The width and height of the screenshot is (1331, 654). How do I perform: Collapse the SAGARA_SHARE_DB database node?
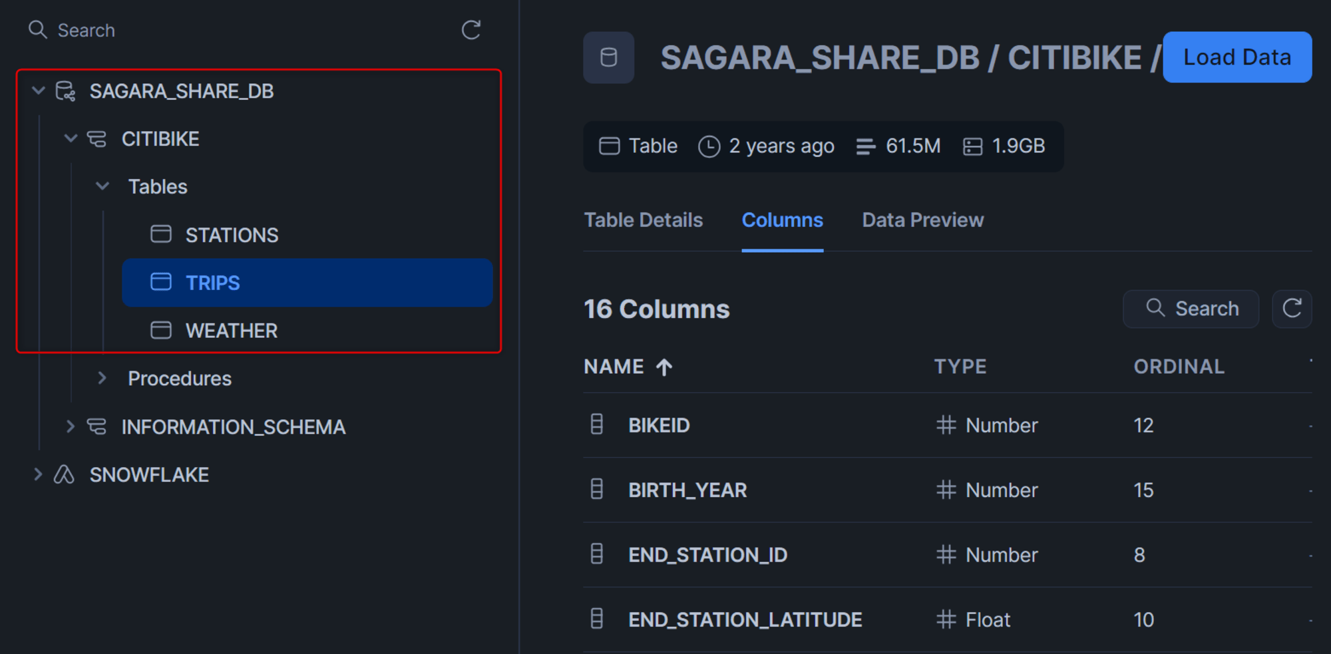point(39,90)
